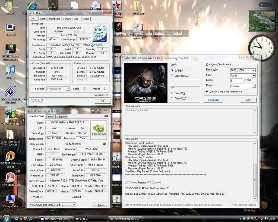
Task: Switch to Mainboard tab in CPU-Z
Action: click(x=55, y=19)
